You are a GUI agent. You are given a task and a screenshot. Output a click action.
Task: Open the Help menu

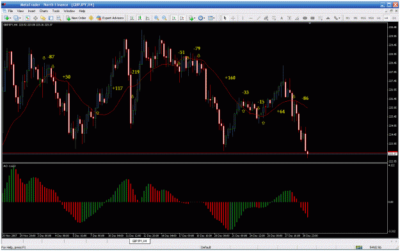click(82, 11)
